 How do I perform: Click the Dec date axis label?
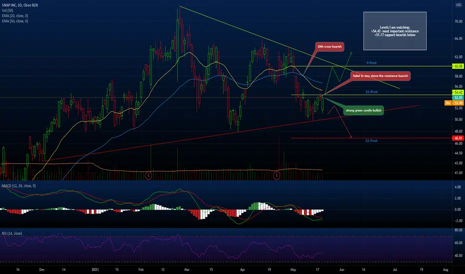(x=41, y=270)
